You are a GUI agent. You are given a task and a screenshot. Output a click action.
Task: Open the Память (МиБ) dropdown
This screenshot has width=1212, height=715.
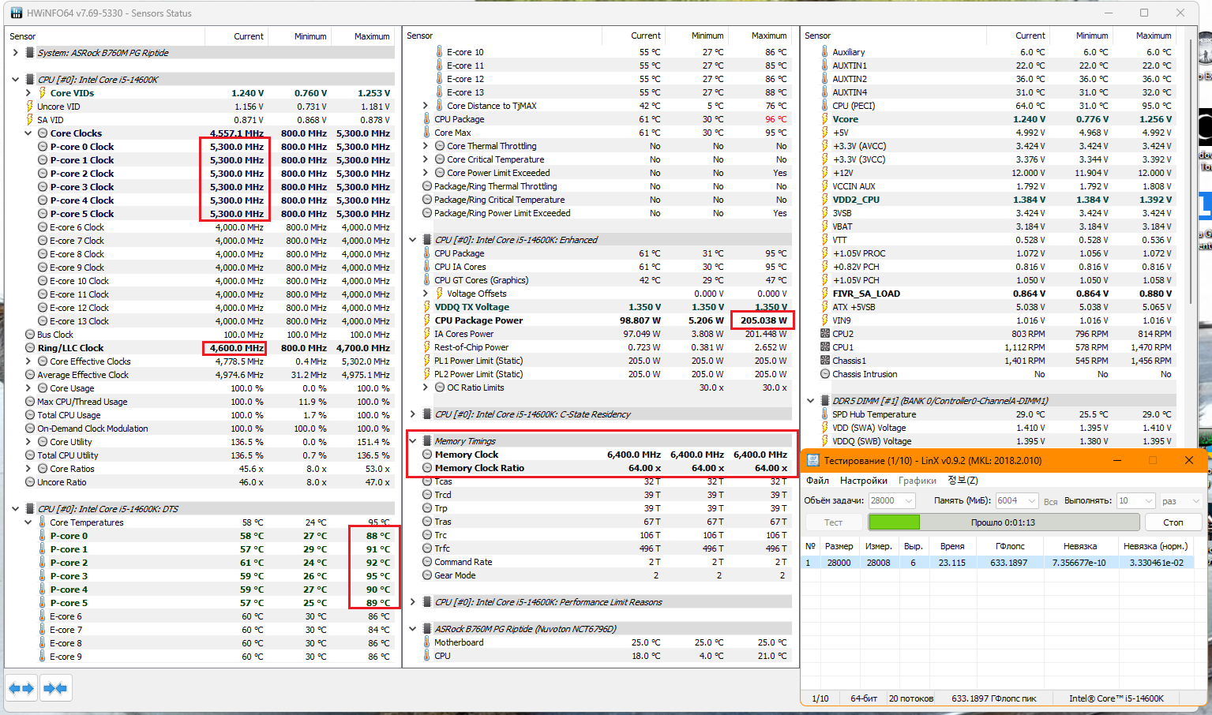pyautogui.click(x=1031, y=501)
